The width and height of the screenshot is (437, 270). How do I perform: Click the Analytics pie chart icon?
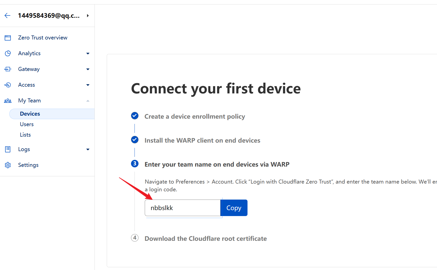(8, 53)
